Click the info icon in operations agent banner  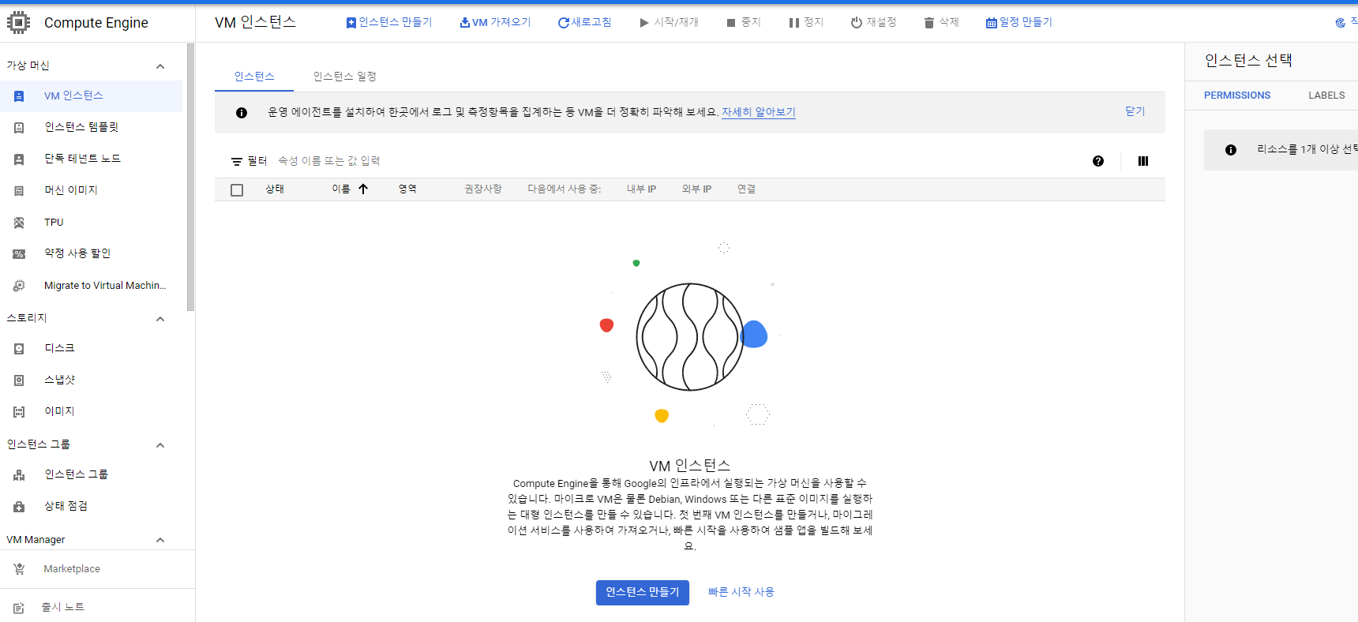(242, 113)
